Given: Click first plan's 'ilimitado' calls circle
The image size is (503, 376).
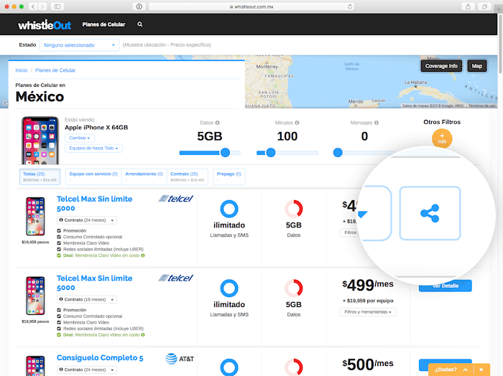Looking at the screenshot, I should pyautogui.click(x=229, y=209).
